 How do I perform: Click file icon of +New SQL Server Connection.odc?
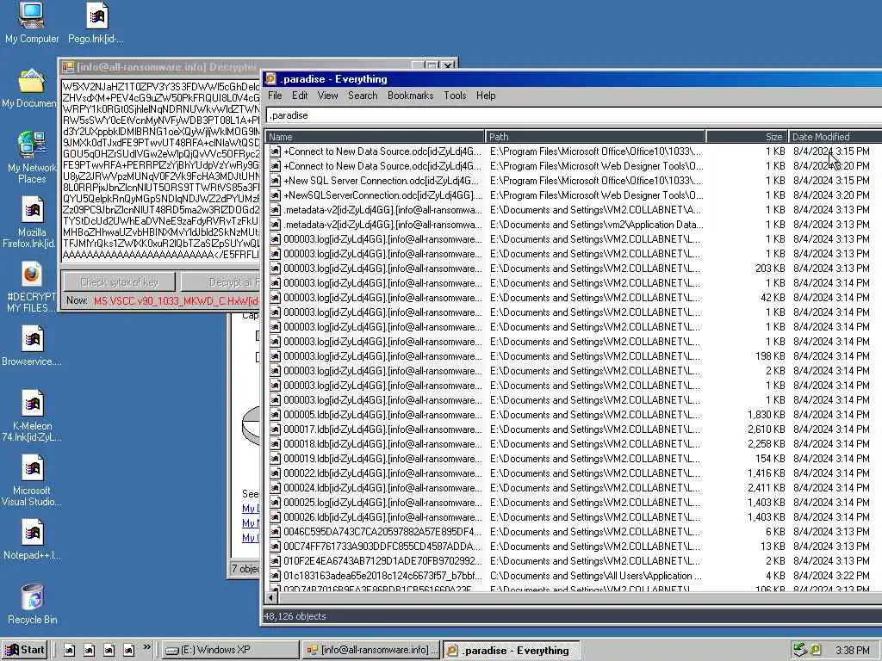[x=275, y=181]
